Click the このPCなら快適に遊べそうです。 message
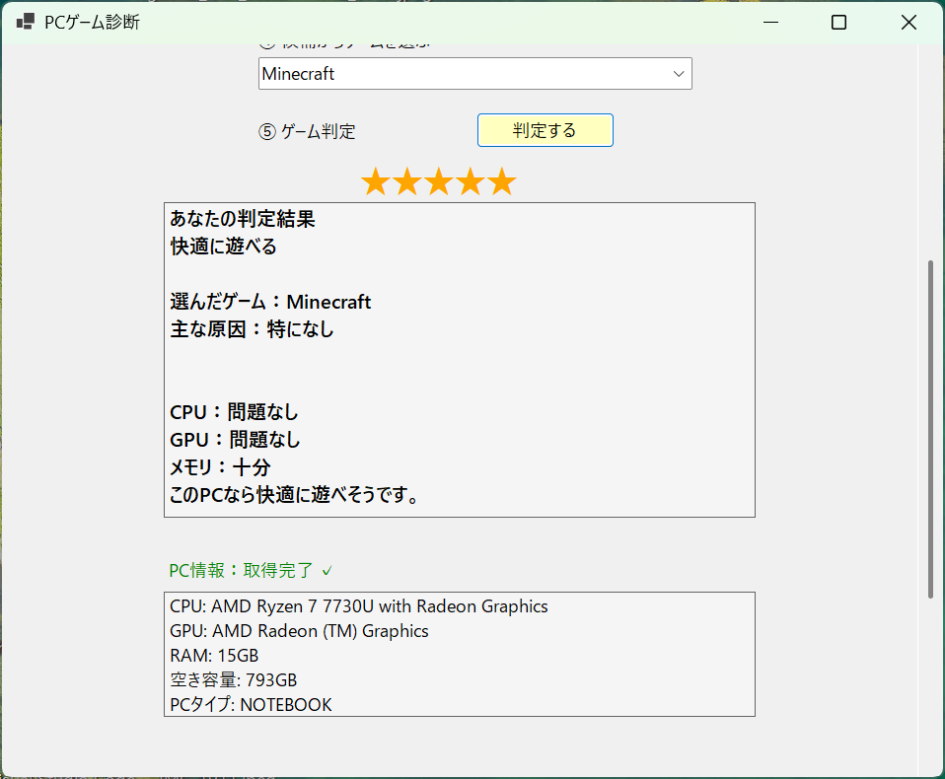The image size is (945, 779). point(295,495)
